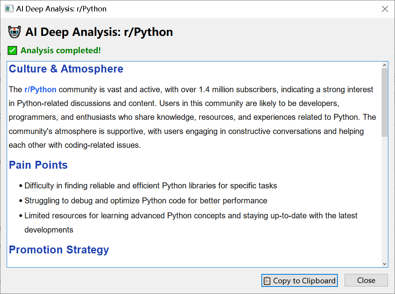Click the vertical scrollbar thumb

[384, 102]
